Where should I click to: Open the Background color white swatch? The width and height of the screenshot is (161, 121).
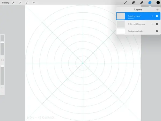(x=121, y=31)
